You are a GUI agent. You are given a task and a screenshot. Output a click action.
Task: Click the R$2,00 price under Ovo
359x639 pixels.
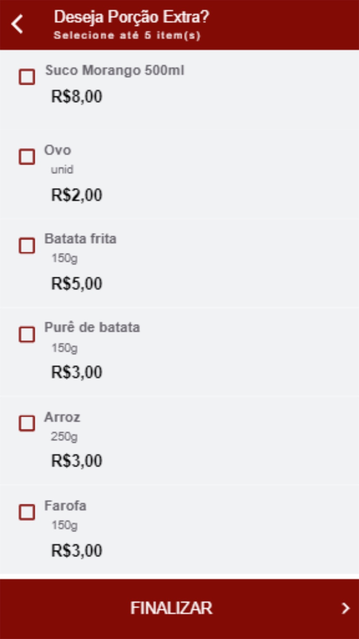[77, 195]
